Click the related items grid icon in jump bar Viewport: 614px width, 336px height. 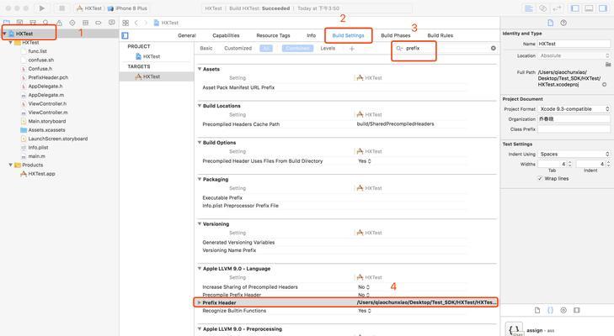click(x=125, y=23)
